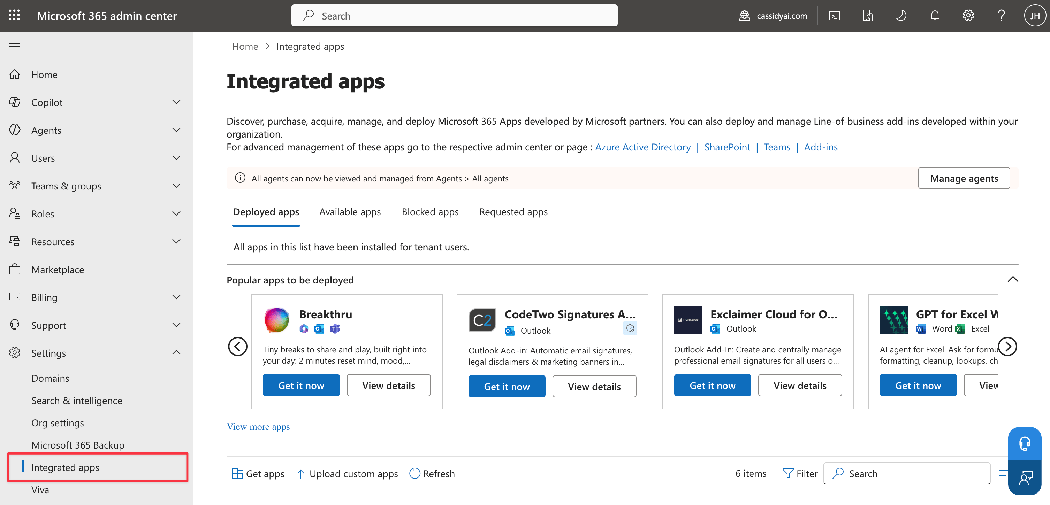
Task: Open SharePoint admin link
Action: click(x=727, y=147)
